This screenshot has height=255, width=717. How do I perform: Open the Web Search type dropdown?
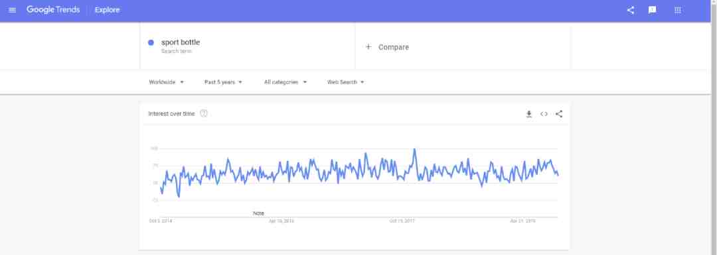pyautogui.click(x=346, y=82)
